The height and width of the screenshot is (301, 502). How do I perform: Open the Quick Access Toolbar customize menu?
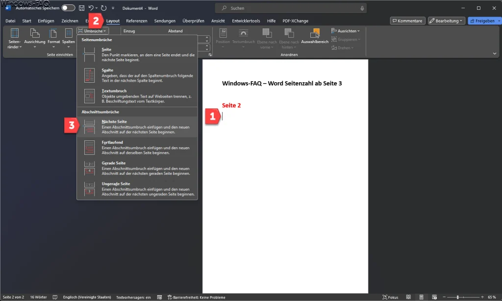pyautogui.click(x=113, y=8)
